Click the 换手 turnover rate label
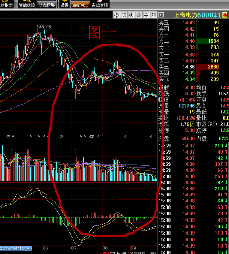Screen dimensions: 229x254 (202, 94)
